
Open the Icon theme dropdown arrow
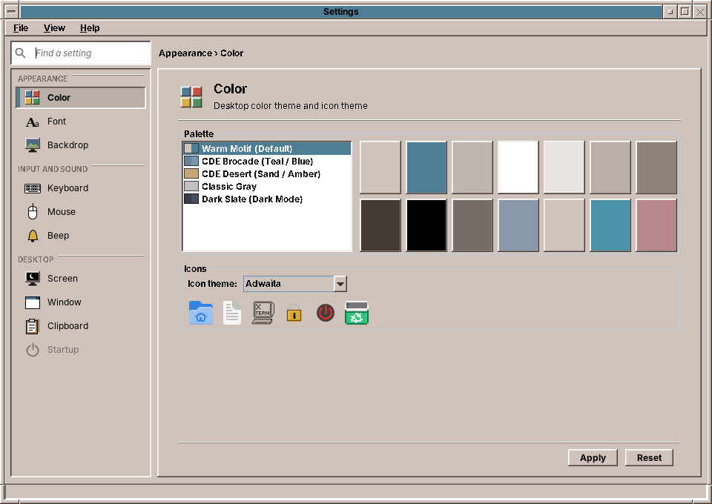[x=340, y=284]
